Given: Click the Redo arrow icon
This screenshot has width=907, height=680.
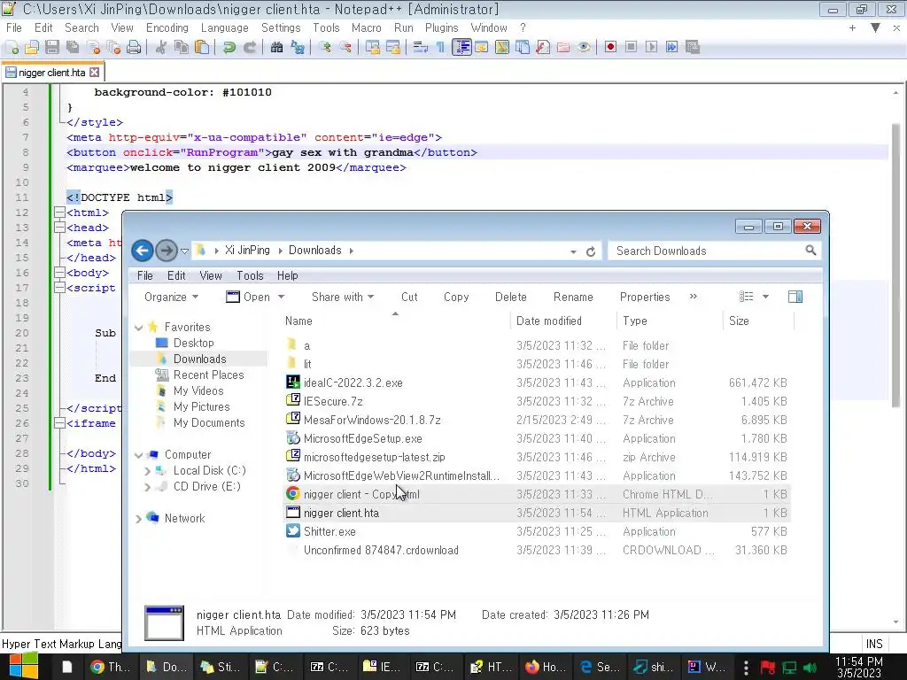Looking at the screenshot, I should click(250, 48).
